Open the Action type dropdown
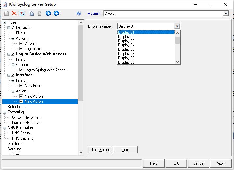This screenshot has width=234, height=170. tap(226, 14)
